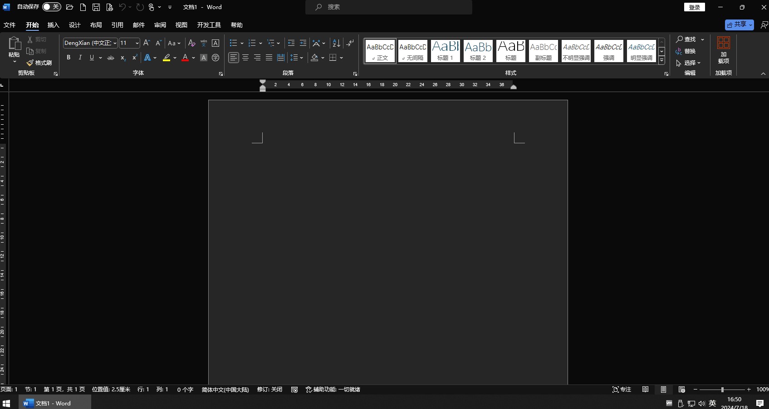
Task: Click 替换 (Replace) button
Action: point(686,51)
